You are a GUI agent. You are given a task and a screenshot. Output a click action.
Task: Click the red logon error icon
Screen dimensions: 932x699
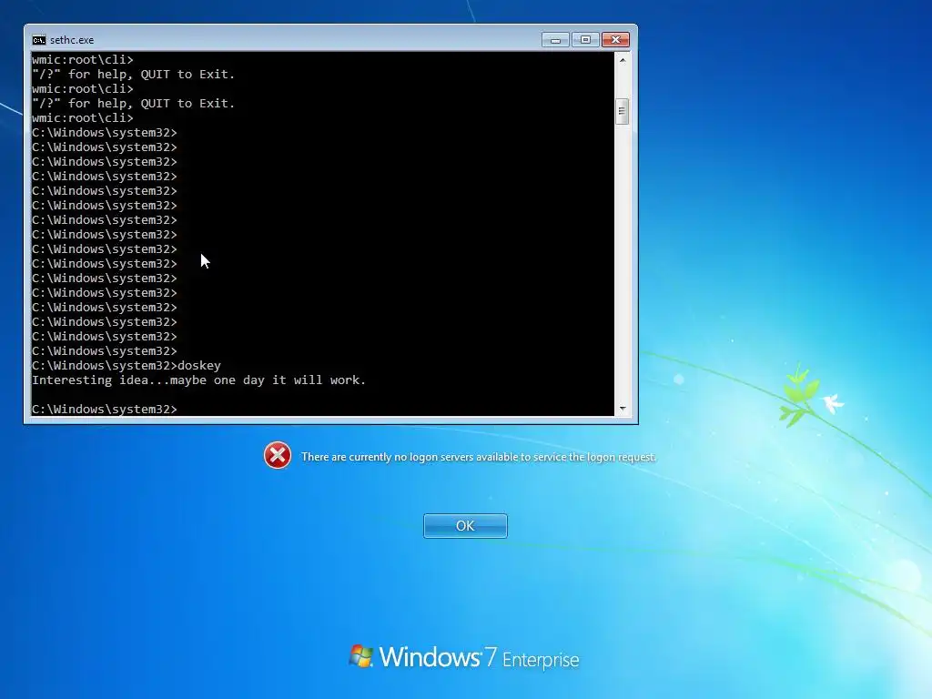278,456
